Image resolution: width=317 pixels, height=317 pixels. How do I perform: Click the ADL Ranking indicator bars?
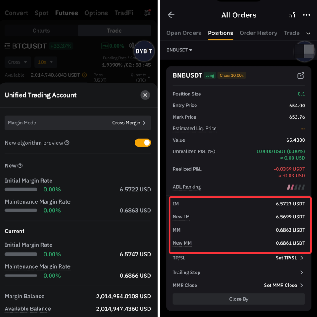(296, 187)
